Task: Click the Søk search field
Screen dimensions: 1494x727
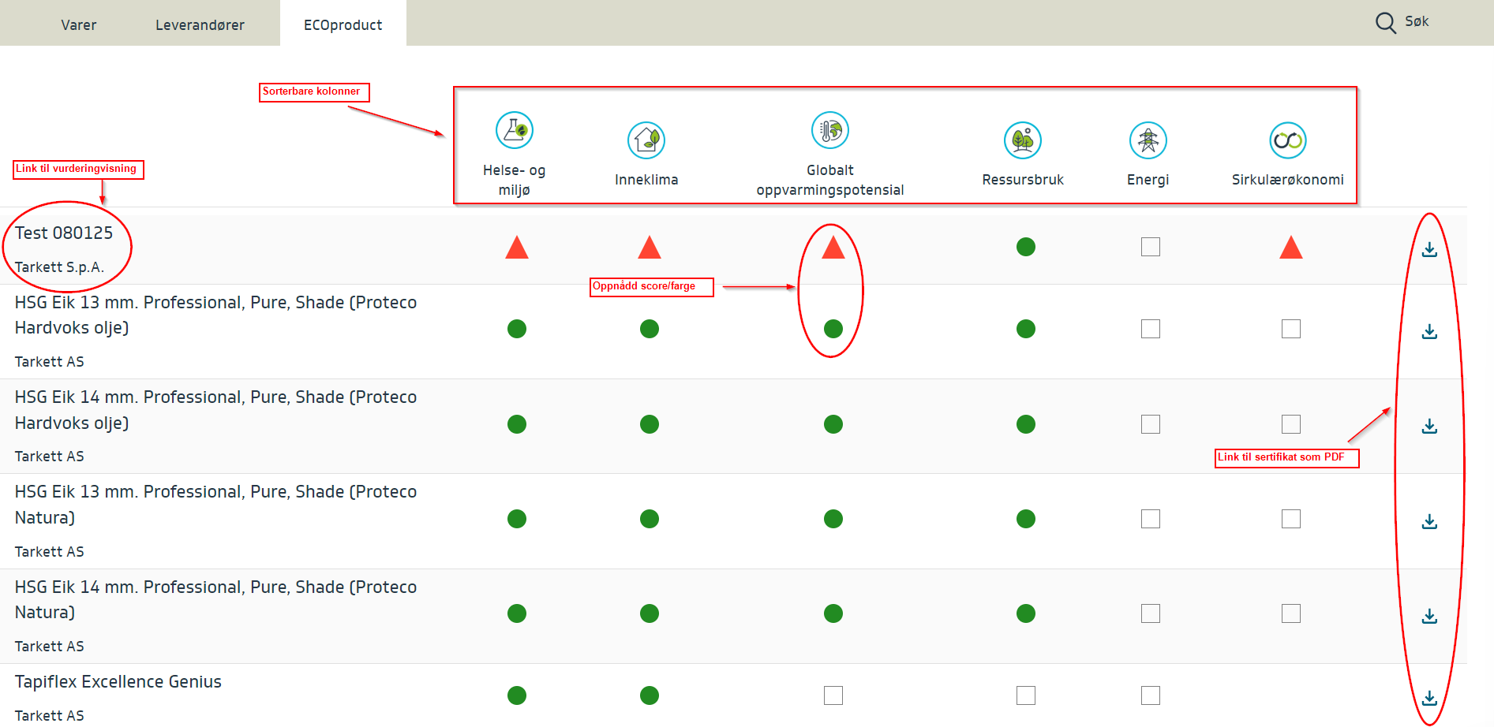Action: (x=1418, y=22)
